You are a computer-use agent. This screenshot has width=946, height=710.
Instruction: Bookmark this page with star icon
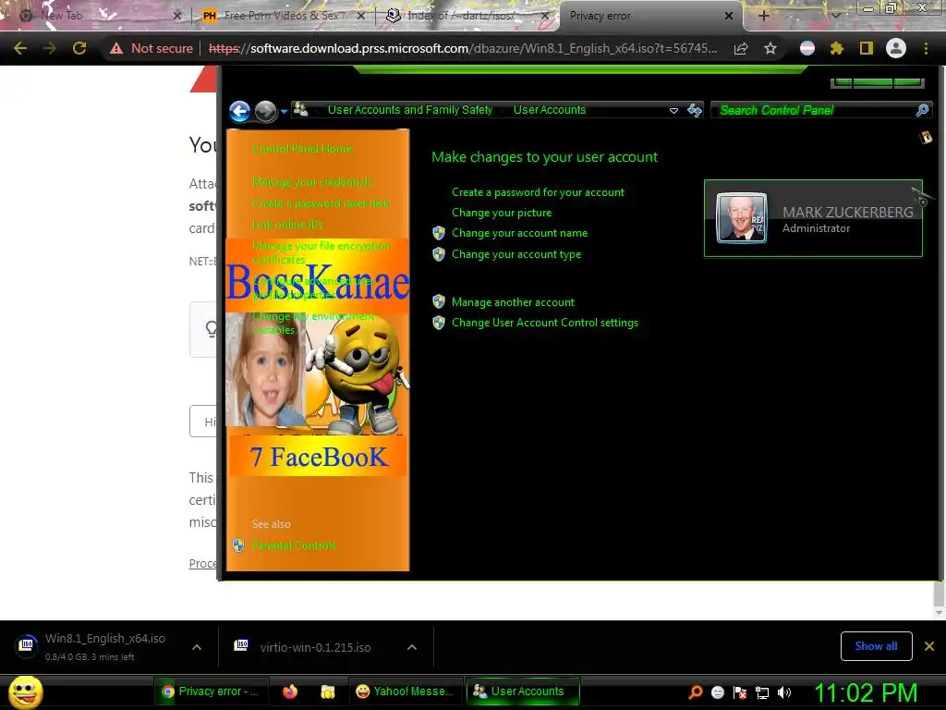pos(770,48)
